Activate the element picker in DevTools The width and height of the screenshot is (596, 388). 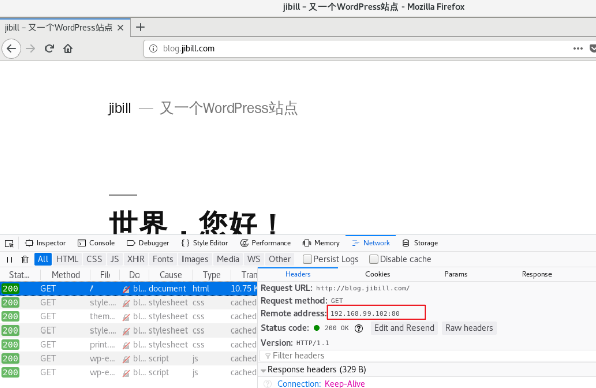point(9,243)
